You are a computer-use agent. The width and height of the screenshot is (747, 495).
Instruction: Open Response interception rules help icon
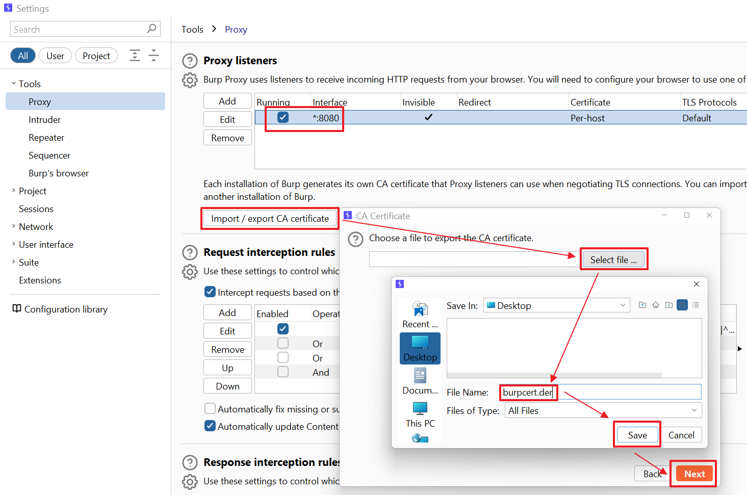point(190,463)
